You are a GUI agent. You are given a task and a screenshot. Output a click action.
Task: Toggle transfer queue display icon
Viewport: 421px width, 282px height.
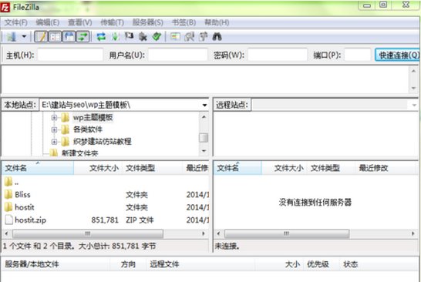(x=83, y=36)
